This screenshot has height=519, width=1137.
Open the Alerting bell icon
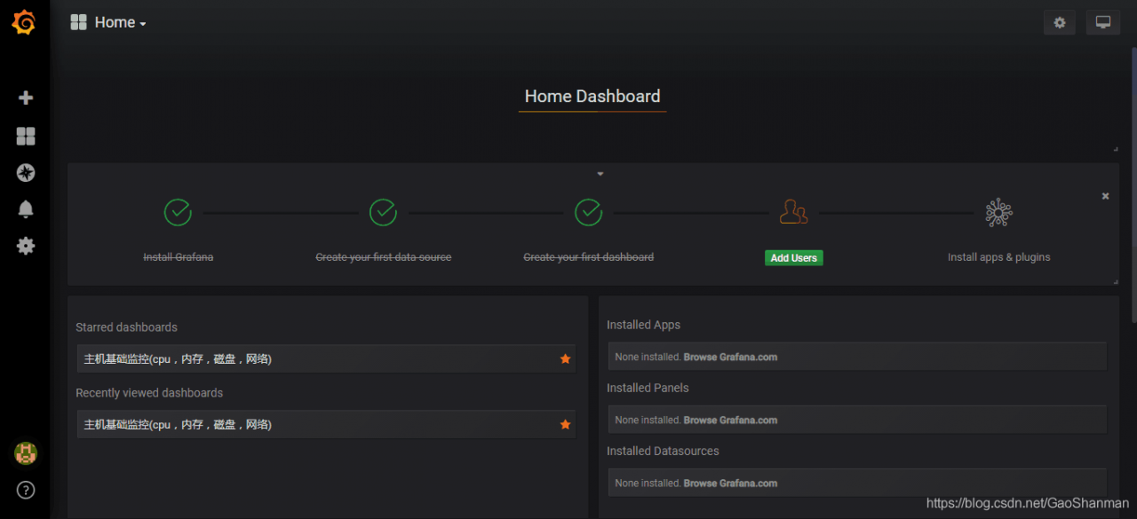click(26, 209)
